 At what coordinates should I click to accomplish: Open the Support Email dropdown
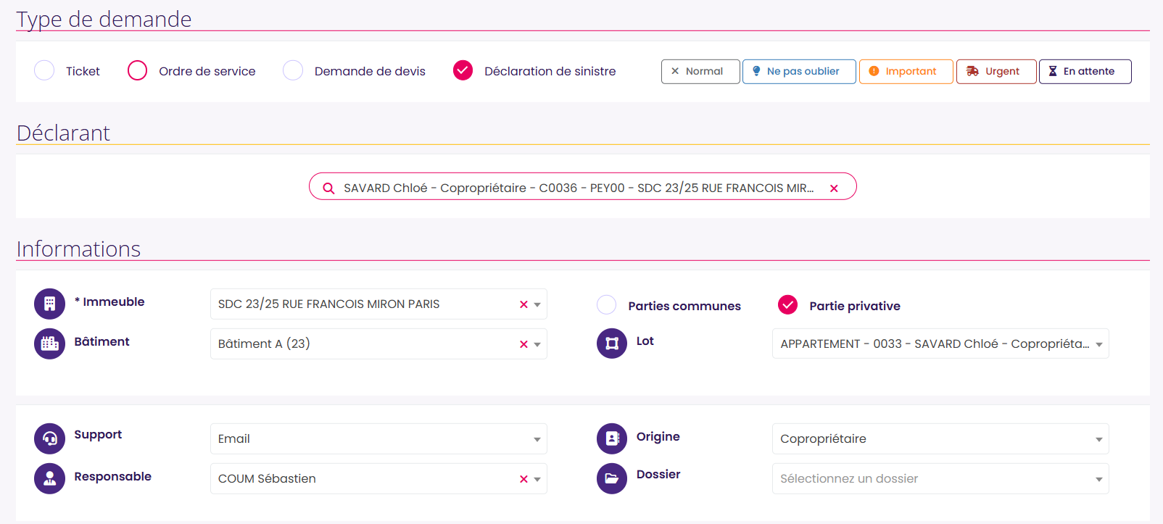[x=378, y=438]
